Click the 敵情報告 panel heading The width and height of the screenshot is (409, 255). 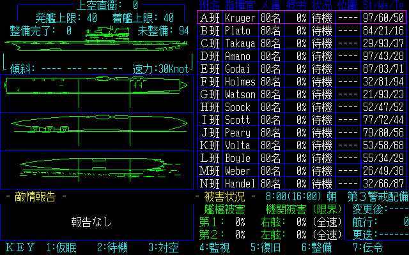36,197
